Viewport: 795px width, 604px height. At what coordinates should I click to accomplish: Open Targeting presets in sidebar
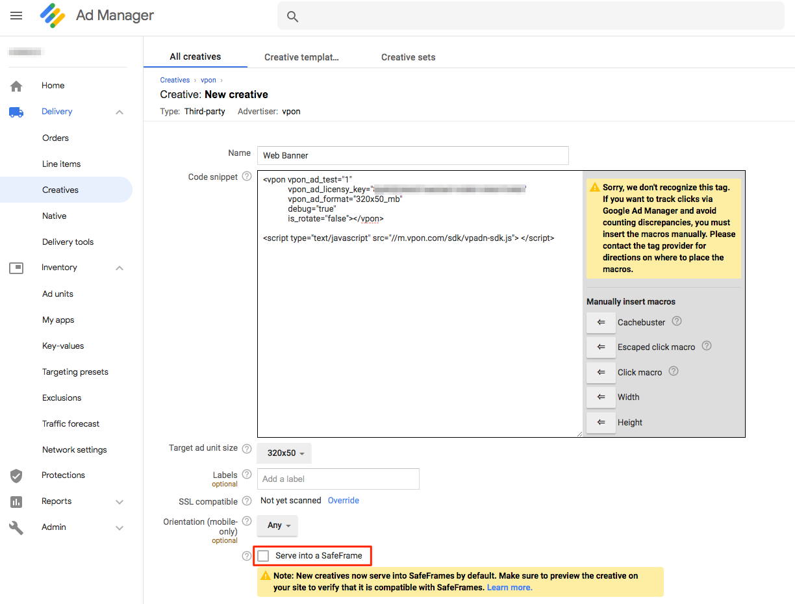coord(75,371)
